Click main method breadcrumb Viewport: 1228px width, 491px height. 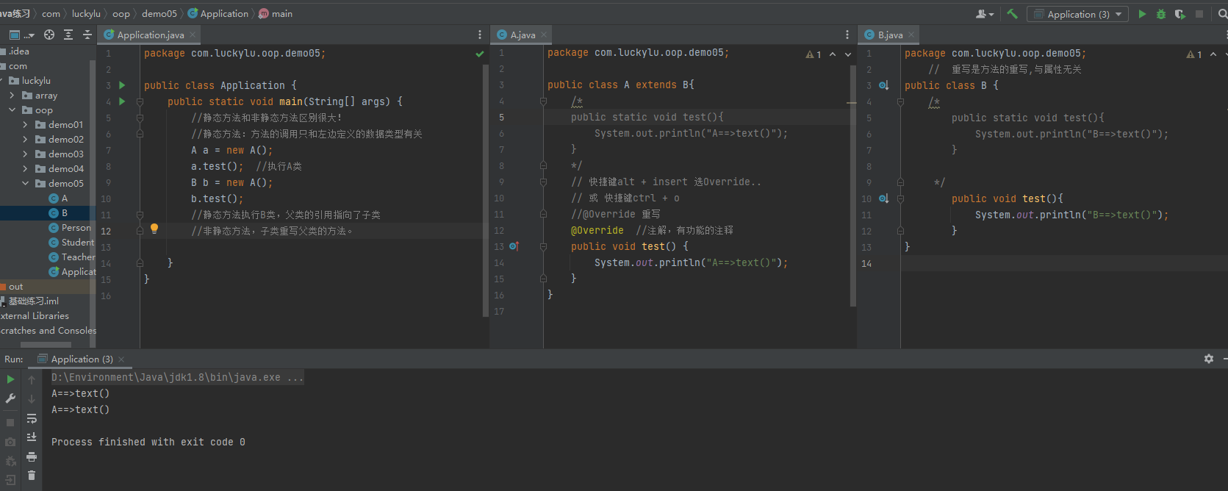pyautogui.click(x=276, y=14)
